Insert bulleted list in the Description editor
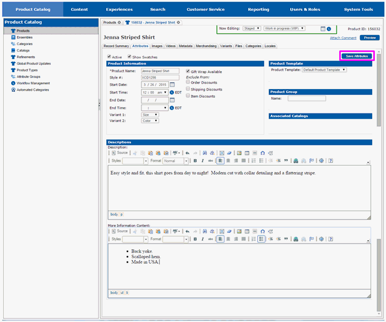The width and height of the screenshot is (386, 322). (x=262, y=161)
